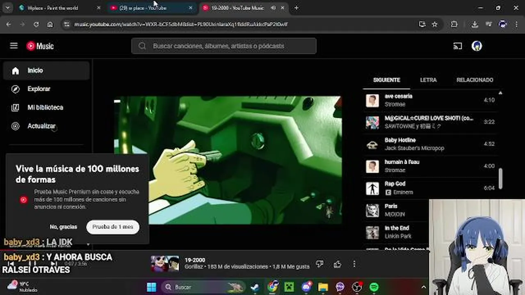Open Discord from the taskbar
This screenshot has width=525, height=295.
click(x=306, y=287)
